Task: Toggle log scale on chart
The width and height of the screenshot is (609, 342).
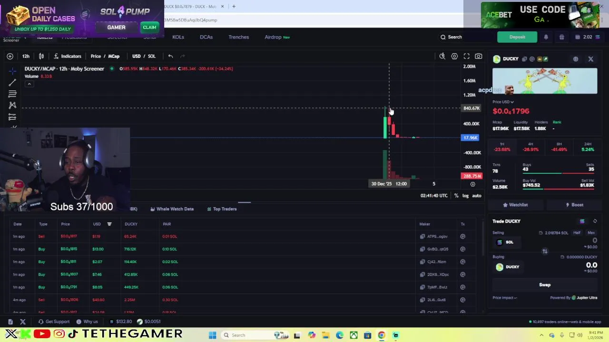Action: [x=465, y=196]
